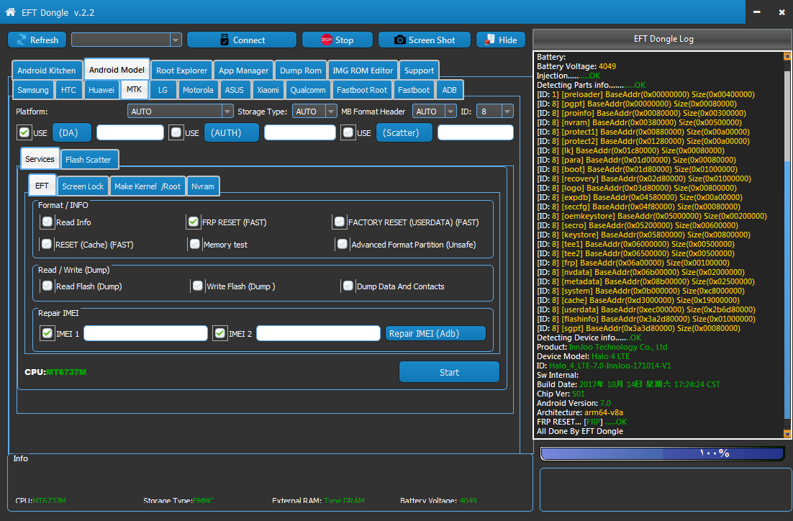
Task: Click the IMEI 2 input field
Action: [x=318, y=333]
